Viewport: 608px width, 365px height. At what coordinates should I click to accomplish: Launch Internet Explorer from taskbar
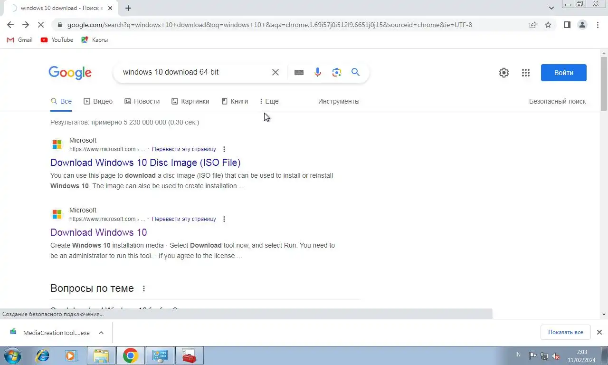point(43,355)
